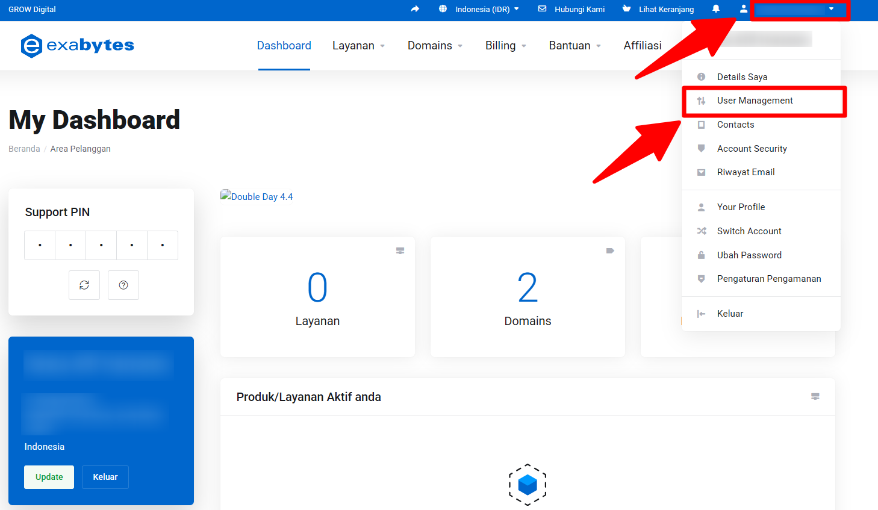Click the Support PIN heading
Image resolution: width=878 pixels, height=510 pixels.
(x=57, y=212)
